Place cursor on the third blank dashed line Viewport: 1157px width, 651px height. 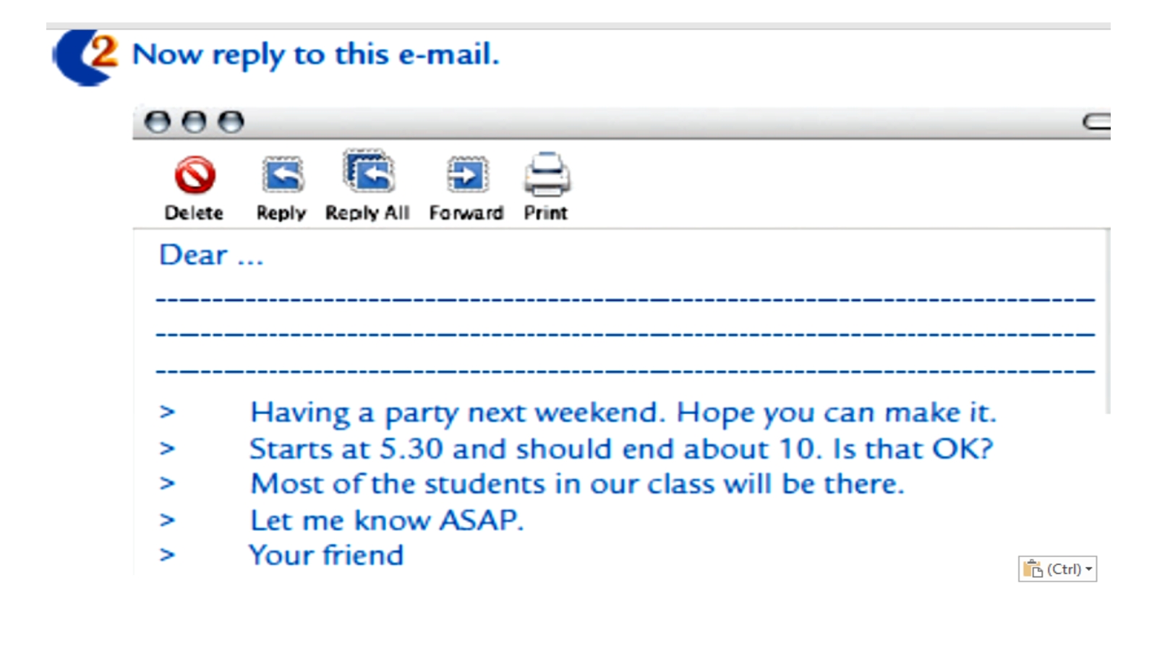click(x=625, y=370)
